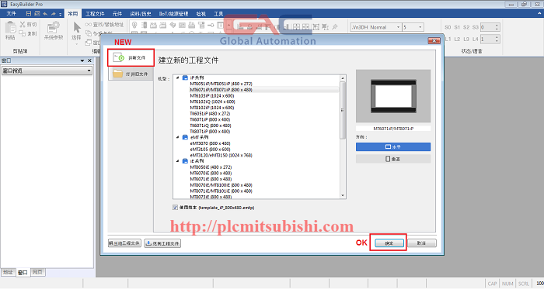Select state S2 in ribbon
The image size is (544, 289).
(466, 27)
